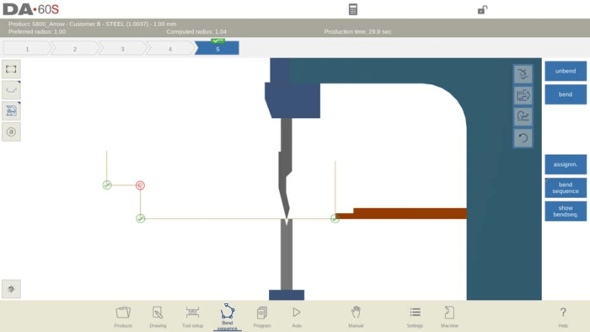Click the swap/rotate product icon
Viewport: 590px width, 332px height.
[523, 116]
